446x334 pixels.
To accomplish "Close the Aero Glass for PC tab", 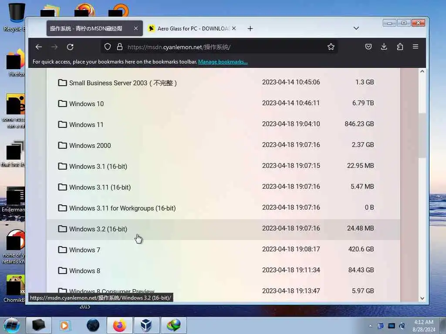I will point(234,28).
